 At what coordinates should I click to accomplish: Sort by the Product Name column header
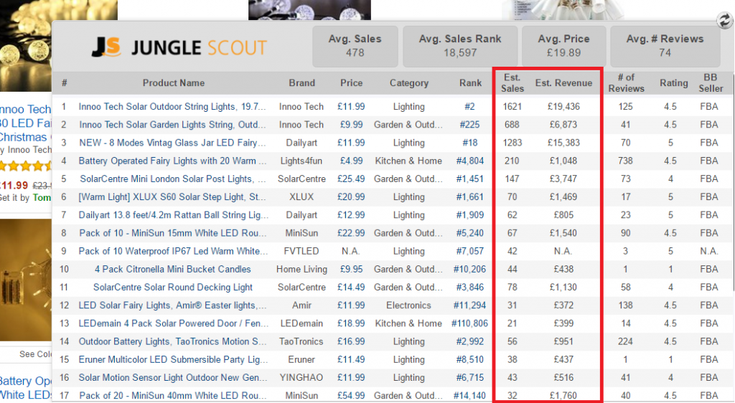(174, 83)
